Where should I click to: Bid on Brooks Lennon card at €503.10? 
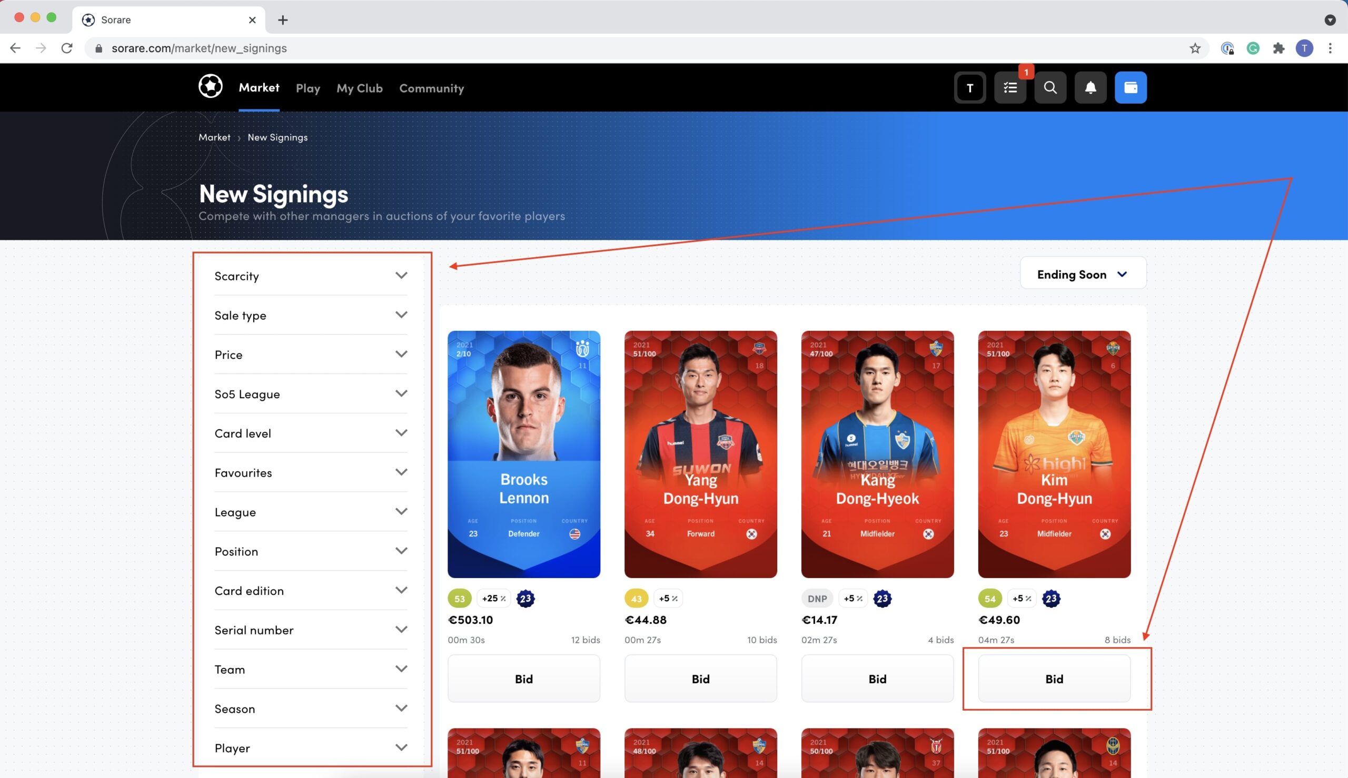pos(524,679)
